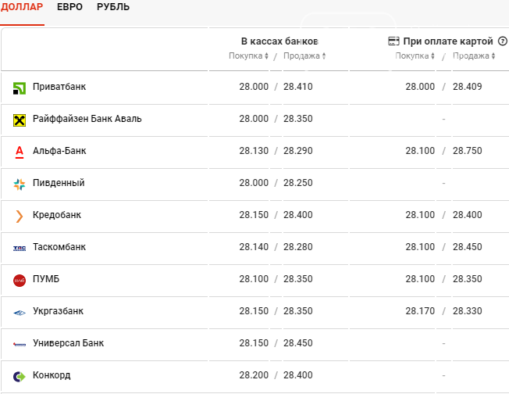
Task: Click the Pivdenny bank logo icon
Action: [x=20, y=184]
